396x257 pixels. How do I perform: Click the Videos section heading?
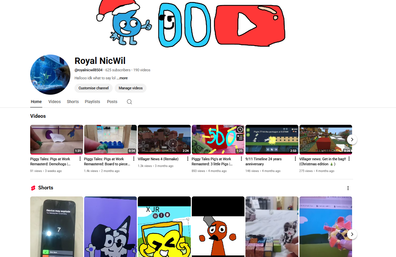pos(38,116)
